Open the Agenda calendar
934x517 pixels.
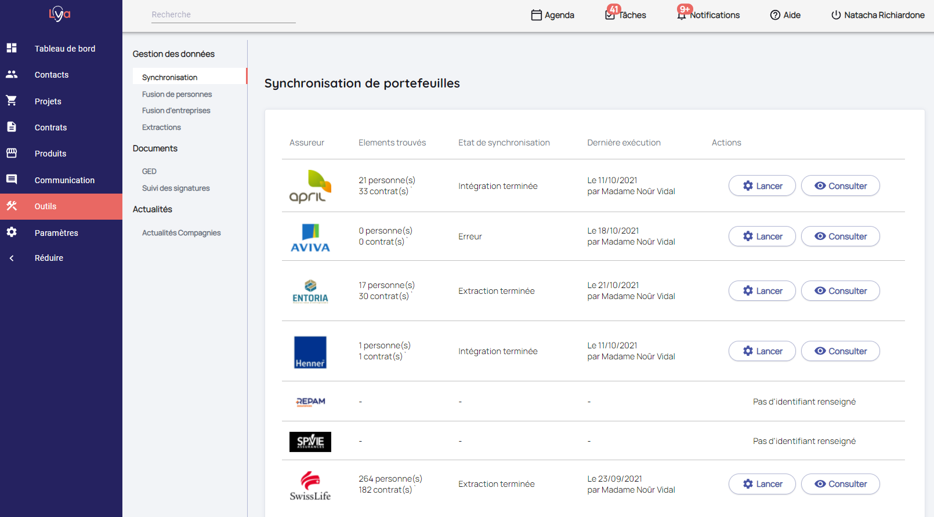click(552, 15)
